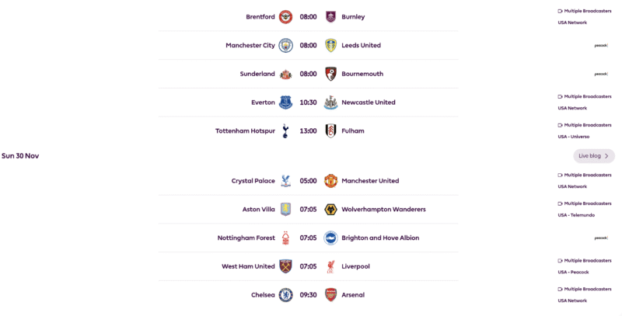Click the Chelsea club crest

[286, 295]
